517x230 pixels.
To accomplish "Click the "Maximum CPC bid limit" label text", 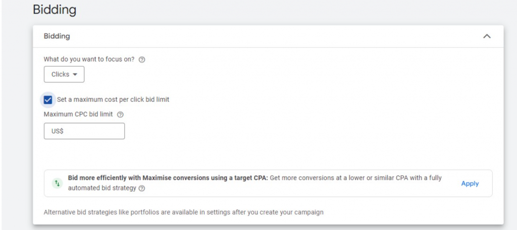I will [x=78, y=114].
